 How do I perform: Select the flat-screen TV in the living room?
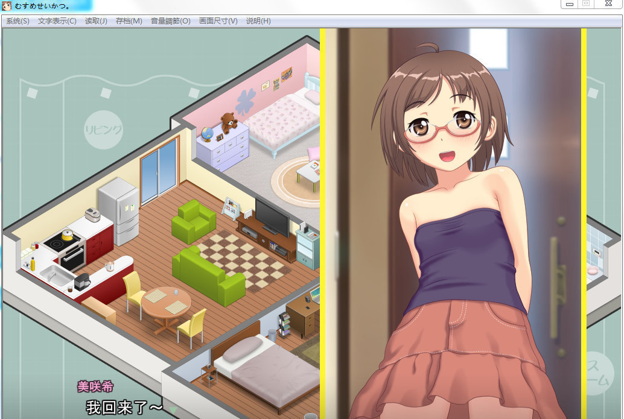tap(272, 217)
